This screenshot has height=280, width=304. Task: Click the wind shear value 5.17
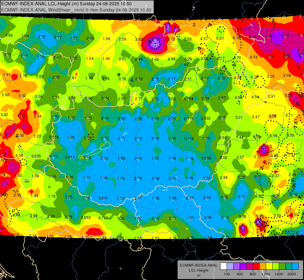tap(221, 58)
